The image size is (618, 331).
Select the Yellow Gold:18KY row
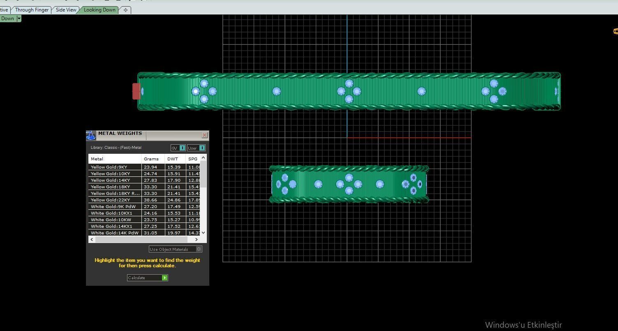point(144,187)
